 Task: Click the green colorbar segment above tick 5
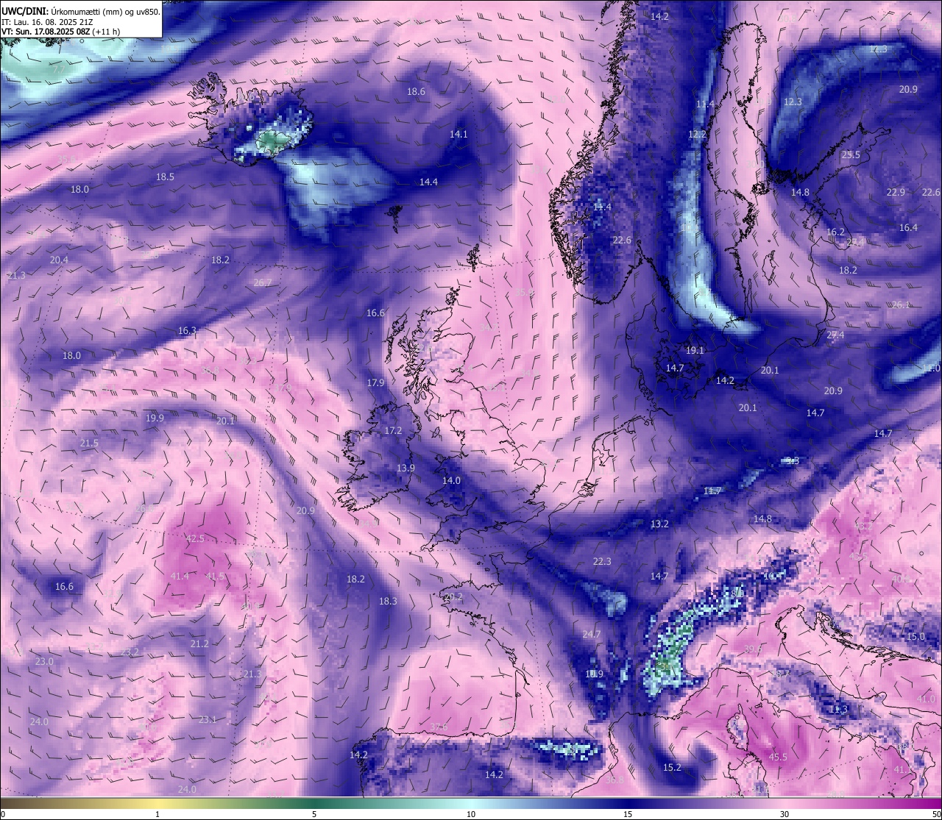[314, 803]
